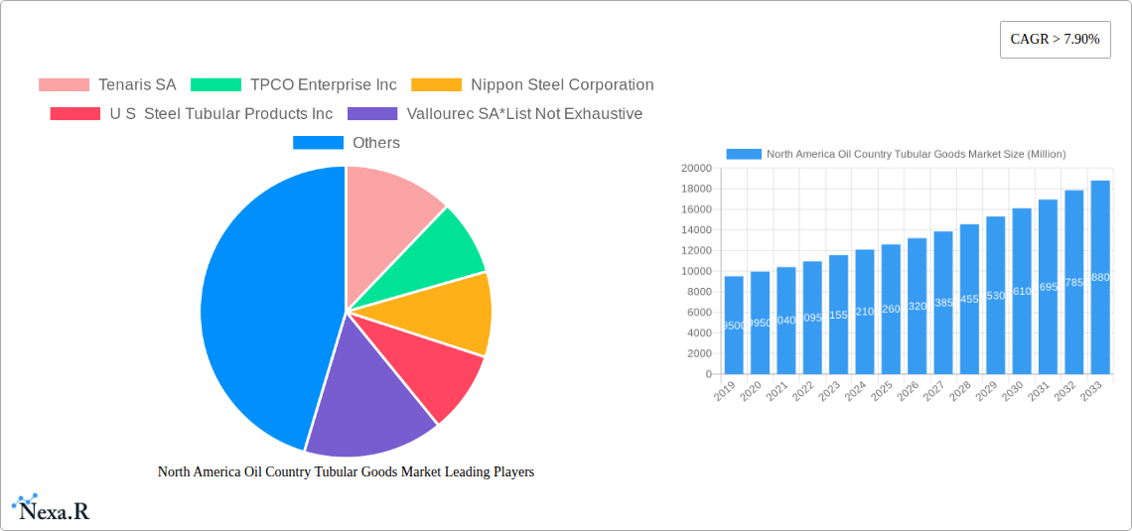Click Vallourec SA purple legend swatch

(x=372, y=113)
